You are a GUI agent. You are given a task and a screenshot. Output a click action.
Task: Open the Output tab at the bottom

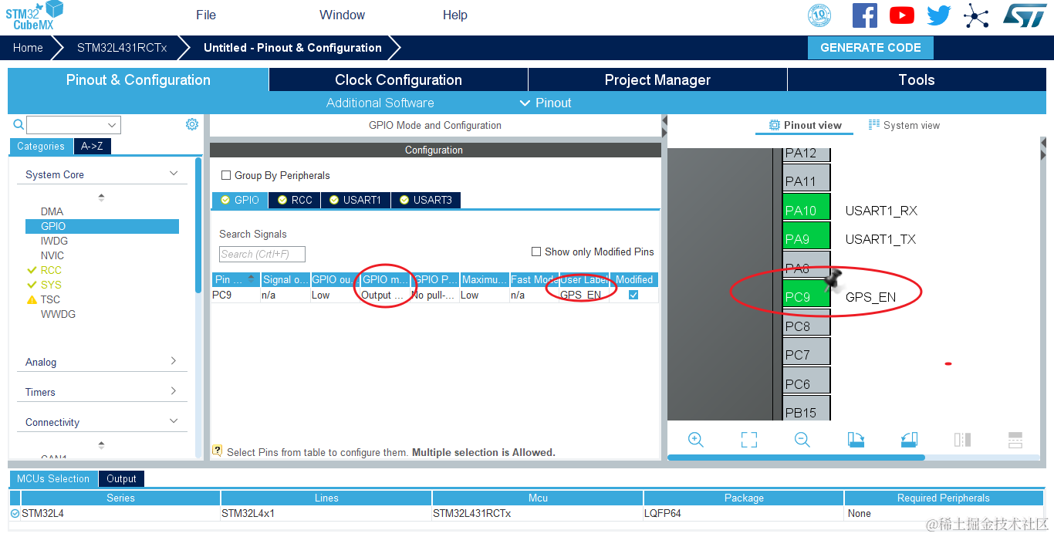[x=121, y=478]
